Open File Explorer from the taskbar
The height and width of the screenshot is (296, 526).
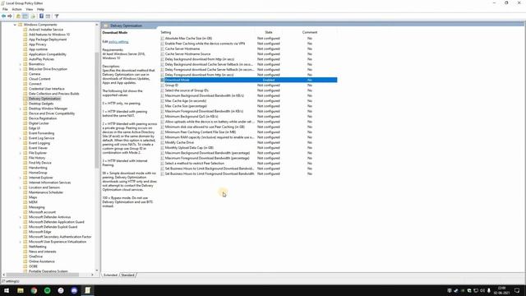pos(21,290)
